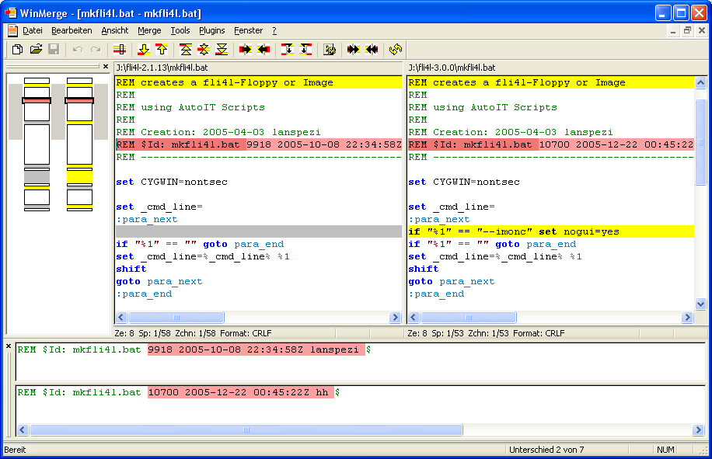Click the red difference marker in location pane

point(37,101)
